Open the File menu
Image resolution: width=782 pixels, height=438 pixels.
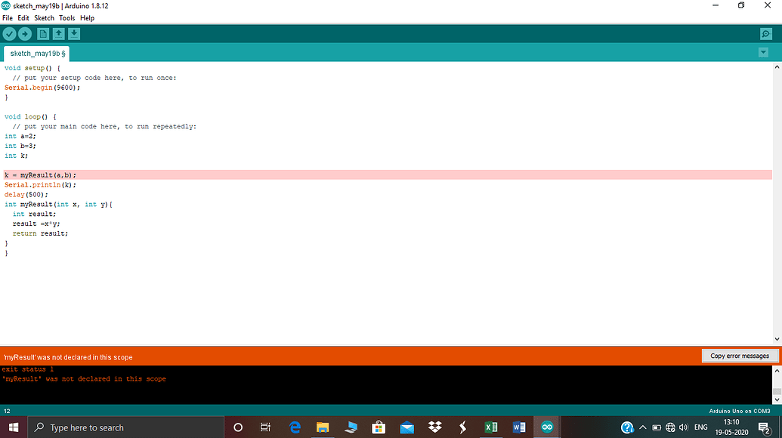[x=8, y=18]
